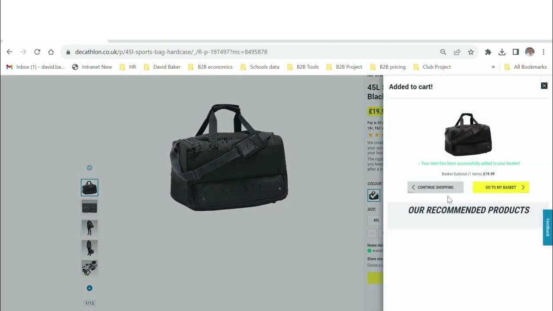The image size is (553, 311).
Task: Click Go To My Basket button
Action: (501, 187)
